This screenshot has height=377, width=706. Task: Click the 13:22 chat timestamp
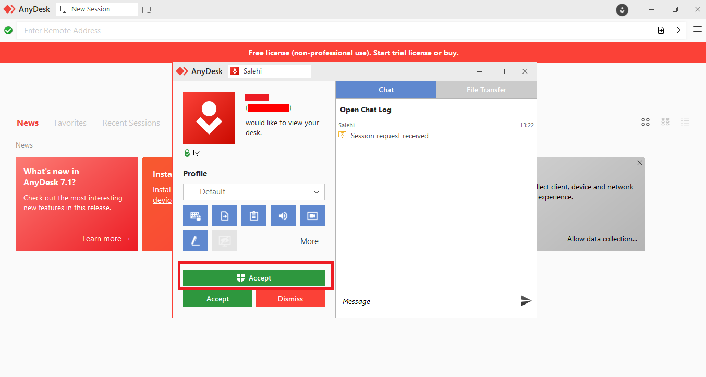[527, 125]
